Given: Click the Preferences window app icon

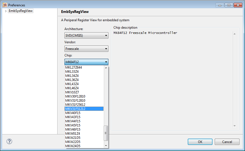Looking at the screenshot, I should pyautogui.click(x=5, y=5).
